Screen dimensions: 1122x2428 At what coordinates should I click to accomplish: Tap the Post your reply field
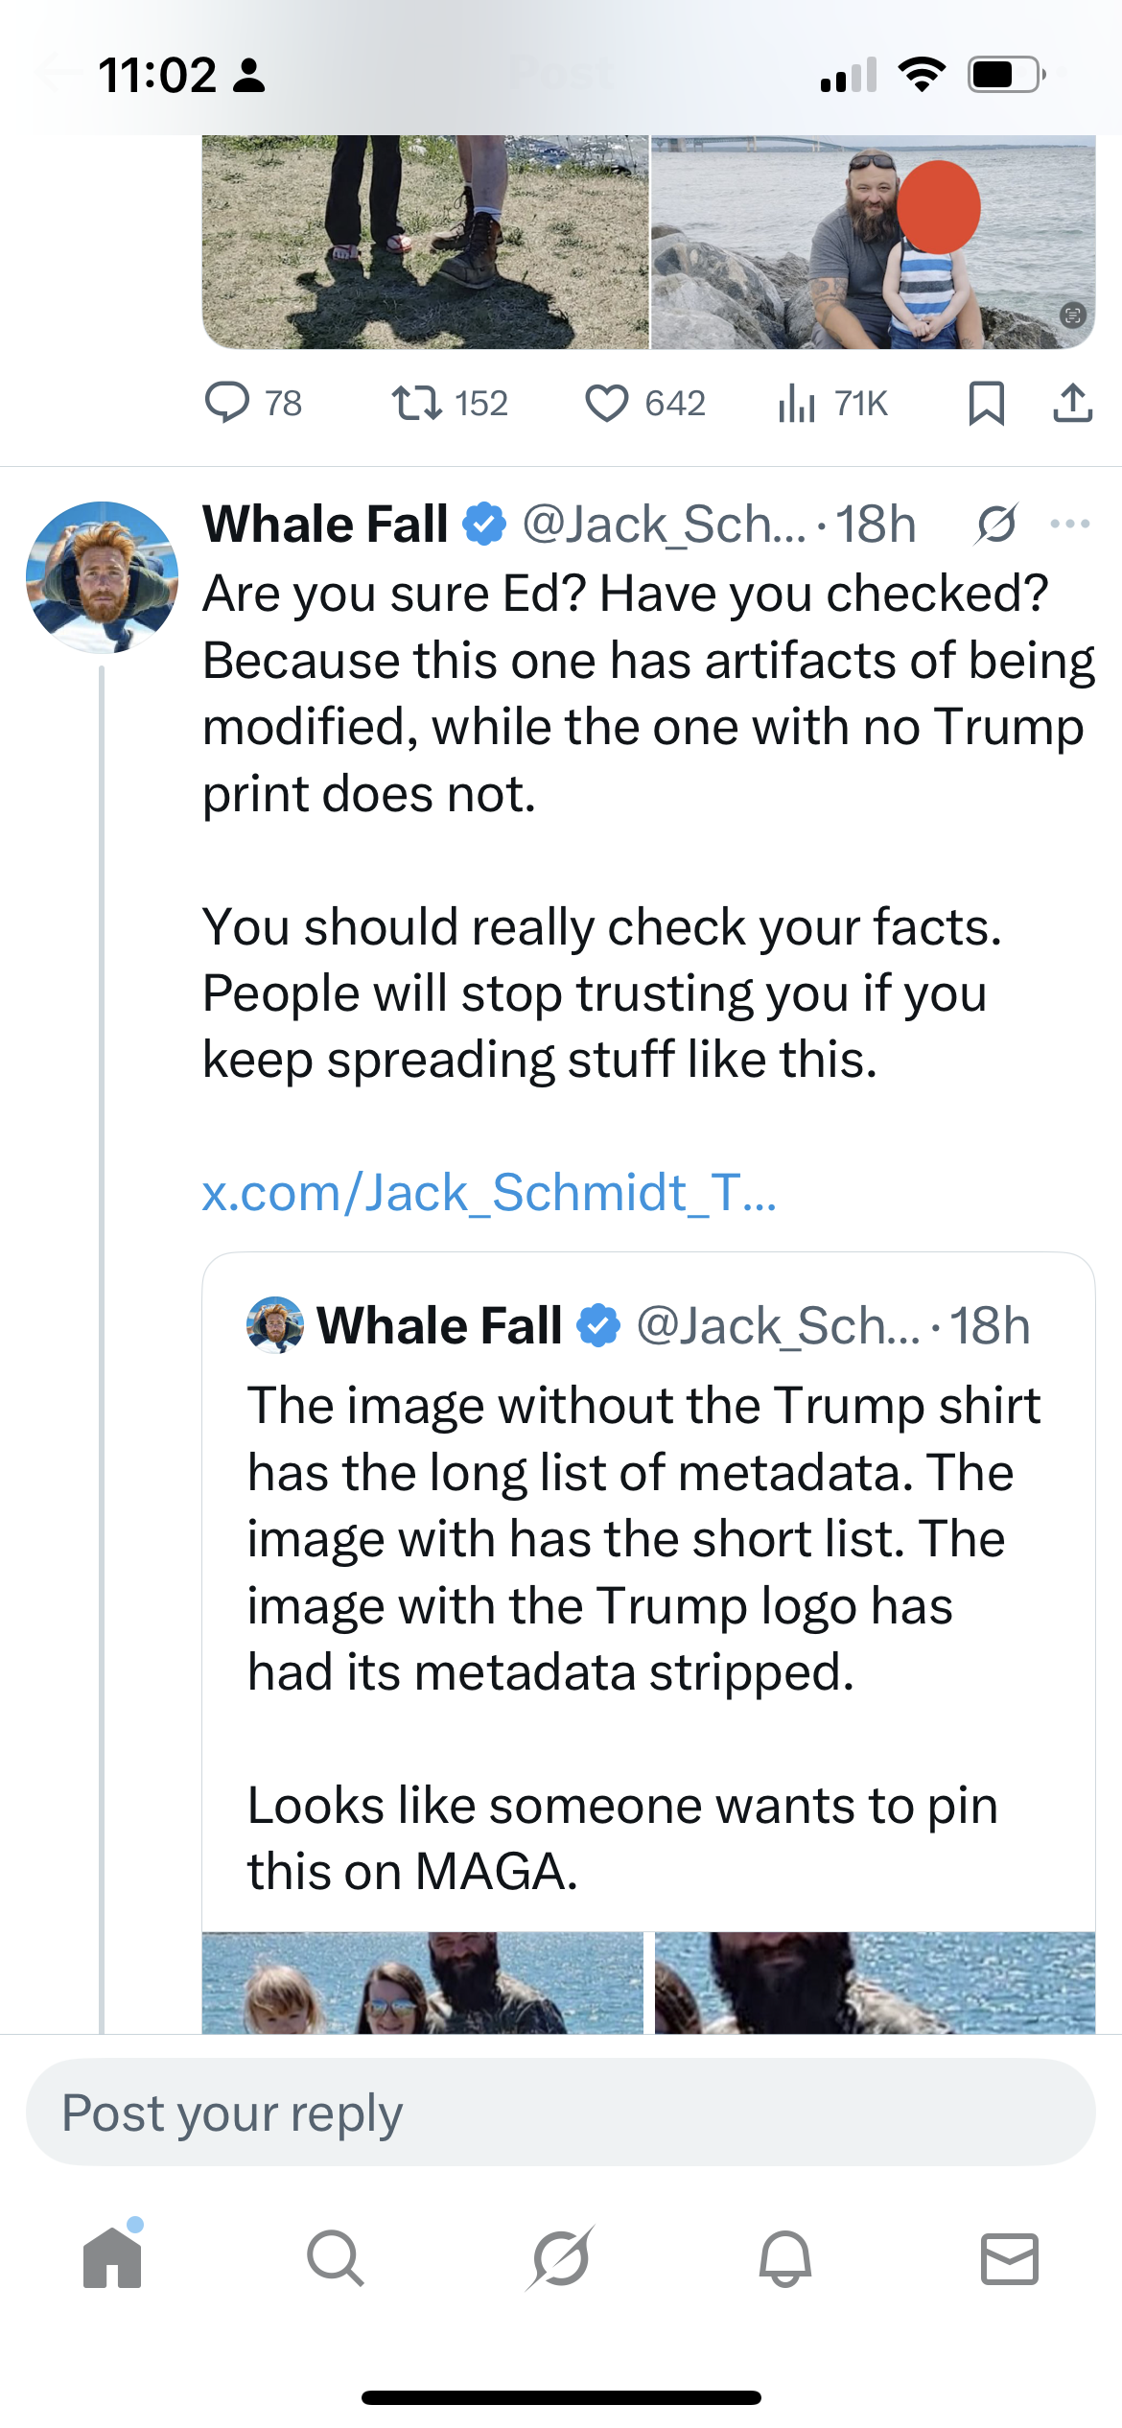561,2113
